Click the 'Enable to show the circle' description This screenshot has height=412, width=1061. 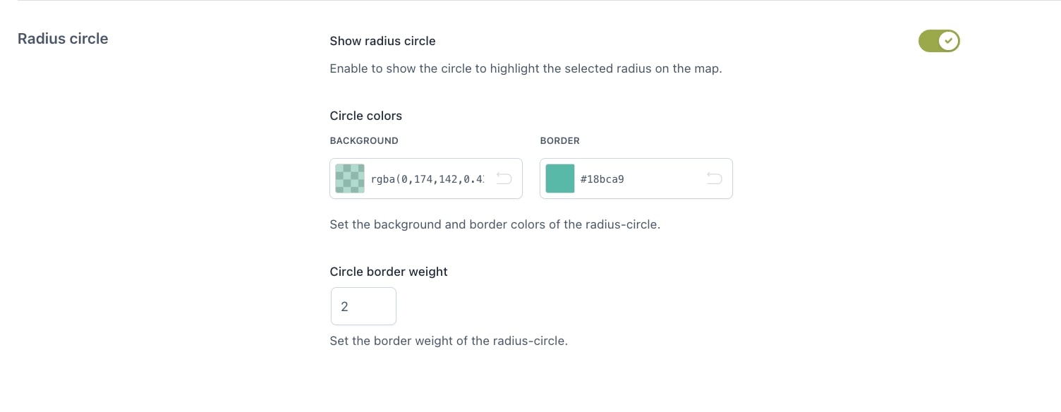(526, 69)
